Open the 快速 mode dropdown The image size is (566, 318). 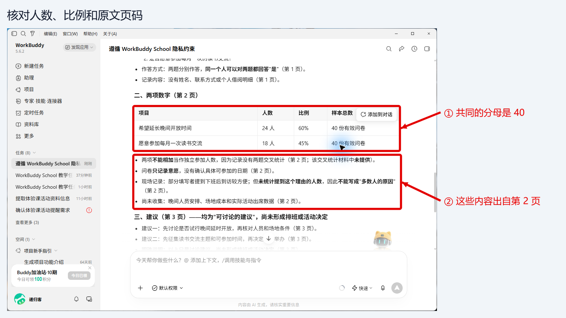[362, 288]
